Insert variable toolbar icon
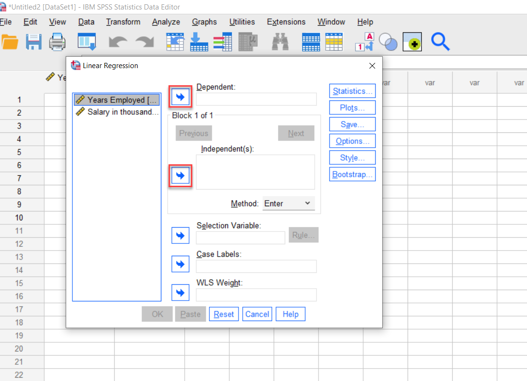527x381 pixels. [334, 42]
